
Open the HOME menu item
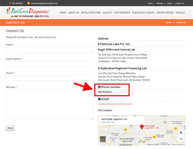(x=63, y=13)
